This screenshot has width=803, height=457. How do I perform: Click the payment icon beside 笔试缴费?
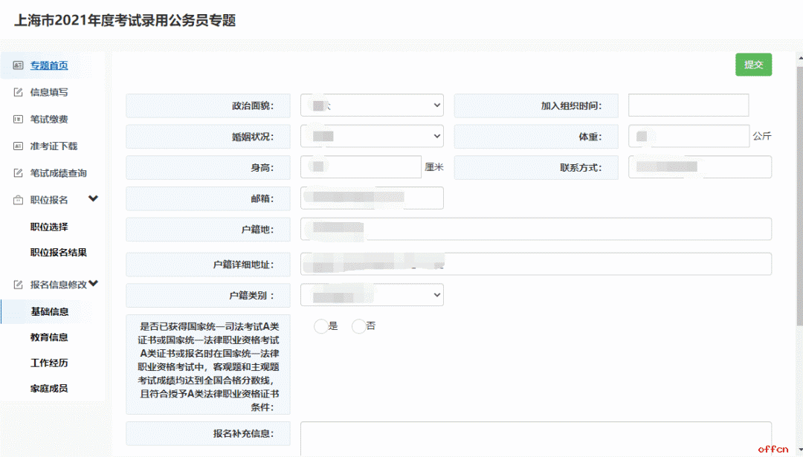coord(19,120)
